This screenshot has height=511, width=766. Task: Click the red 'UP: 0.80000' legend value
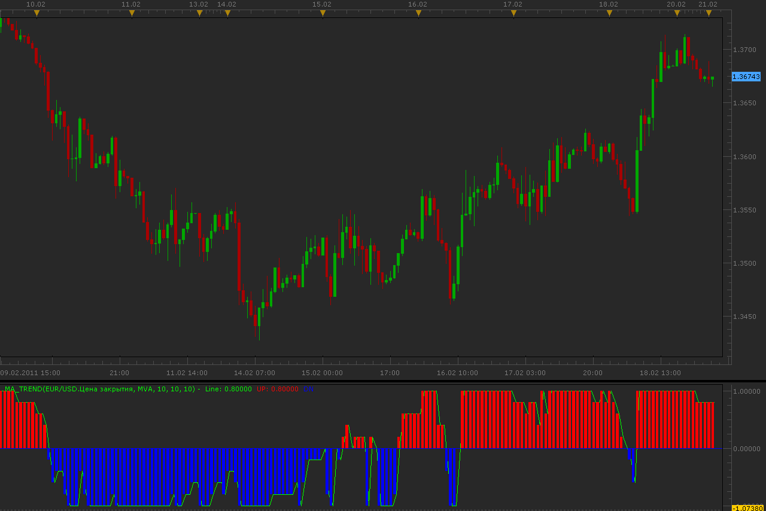pos(277,389)
